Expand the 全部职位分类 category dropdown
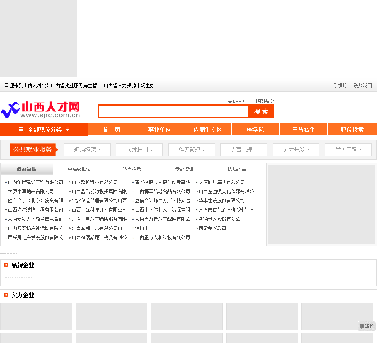377x343 pixels. coord(44,130)
